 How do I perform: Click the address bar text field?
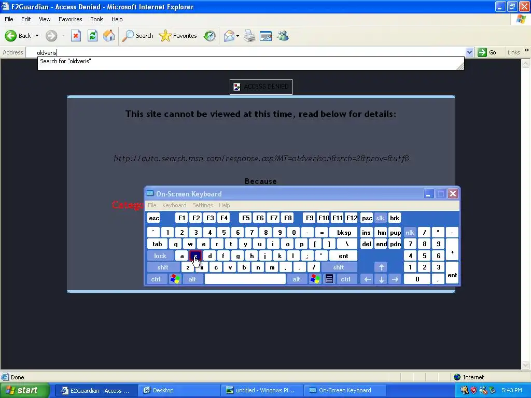[x=245, y=52]
